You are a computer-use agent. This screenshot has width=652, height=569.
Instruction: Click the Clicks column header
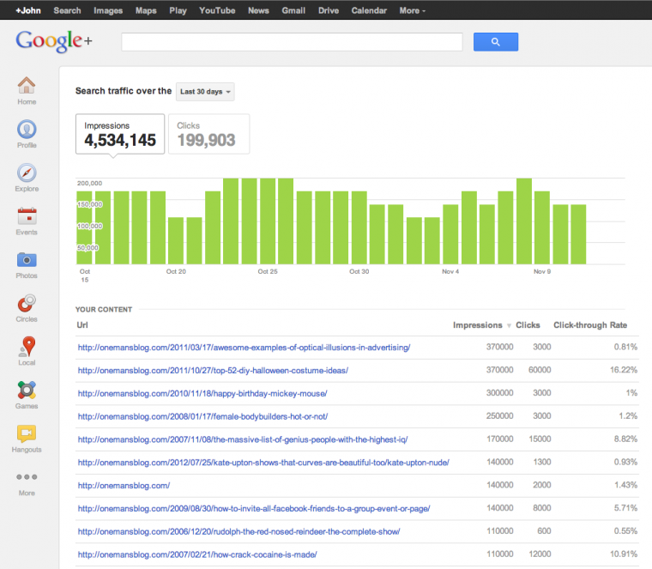coord(528,325)
